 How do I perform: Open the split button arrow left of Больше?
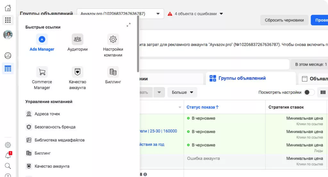click(x=159, y=93)
